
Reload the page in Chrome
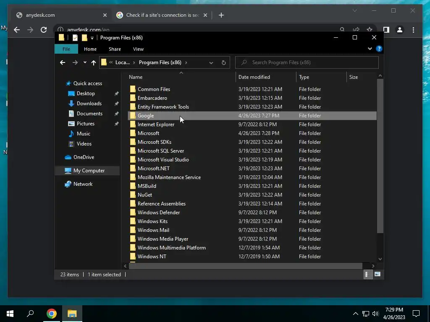coord(44,30)
